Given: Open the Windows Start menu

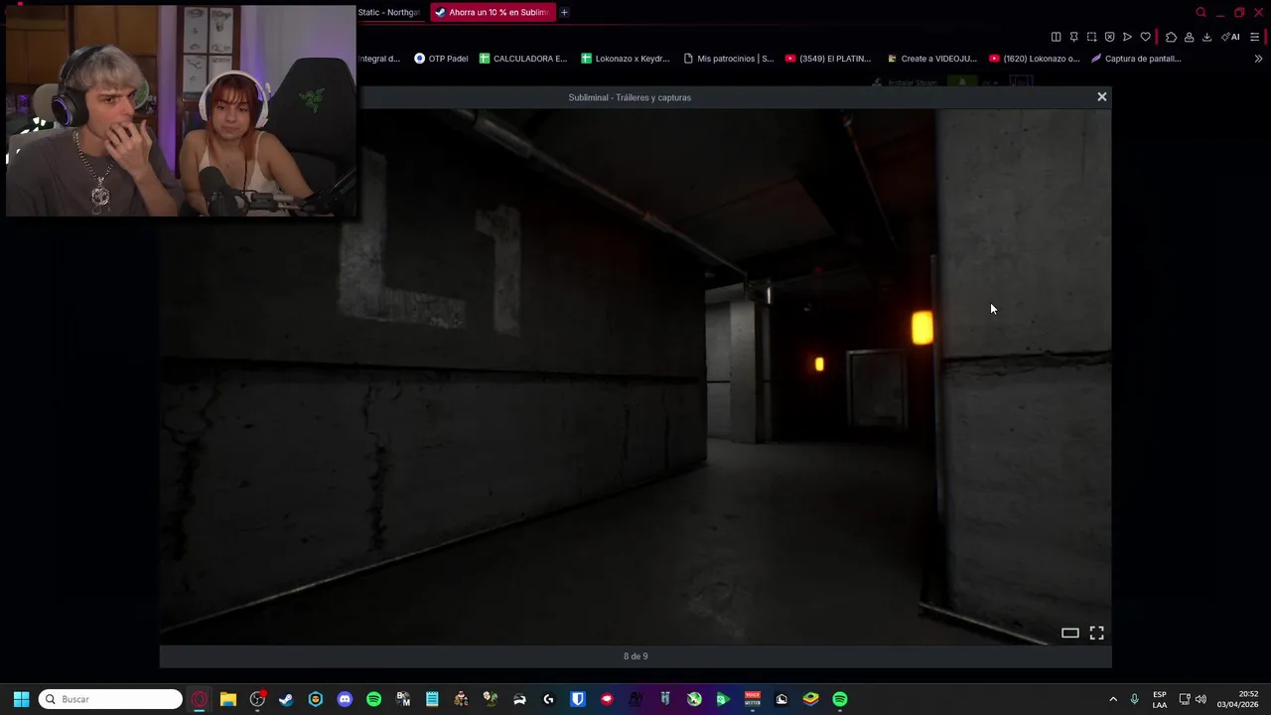Looking at the screenshot, I should pyautogui.click(x=21, y=699).
